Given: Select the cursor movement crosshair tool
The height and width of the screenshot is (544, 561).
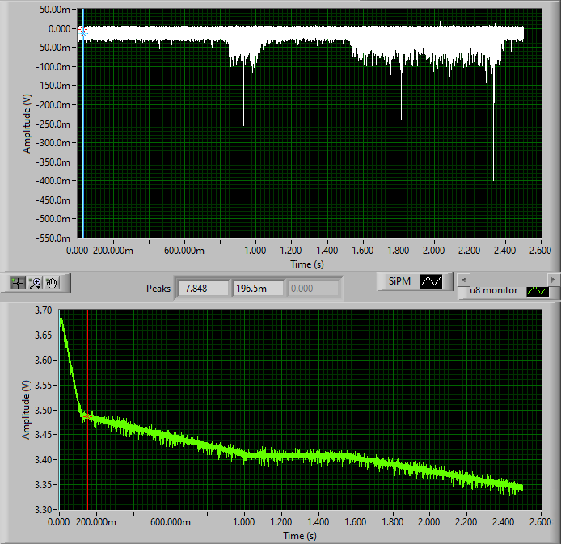Looking at the screenshot, I should click(x=18, y=283).
